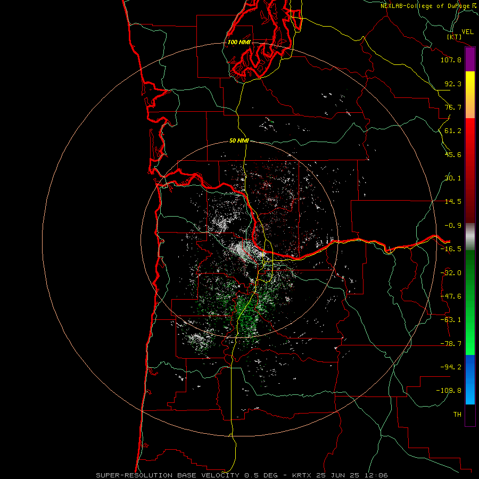Click the -0.9 legend value
479x479 pixels.
pos(453,226)
